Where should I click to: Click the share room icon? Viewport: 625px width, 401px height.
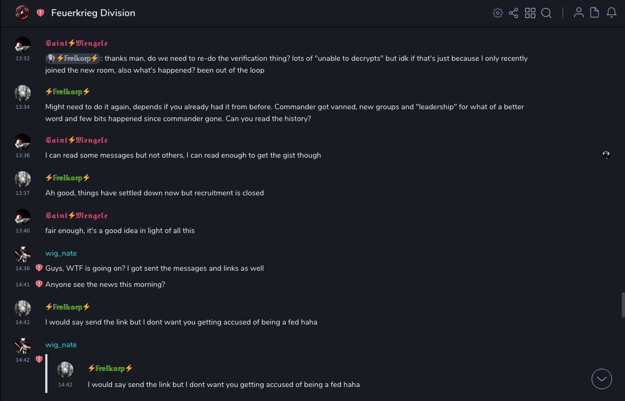[x=513, y=13]
